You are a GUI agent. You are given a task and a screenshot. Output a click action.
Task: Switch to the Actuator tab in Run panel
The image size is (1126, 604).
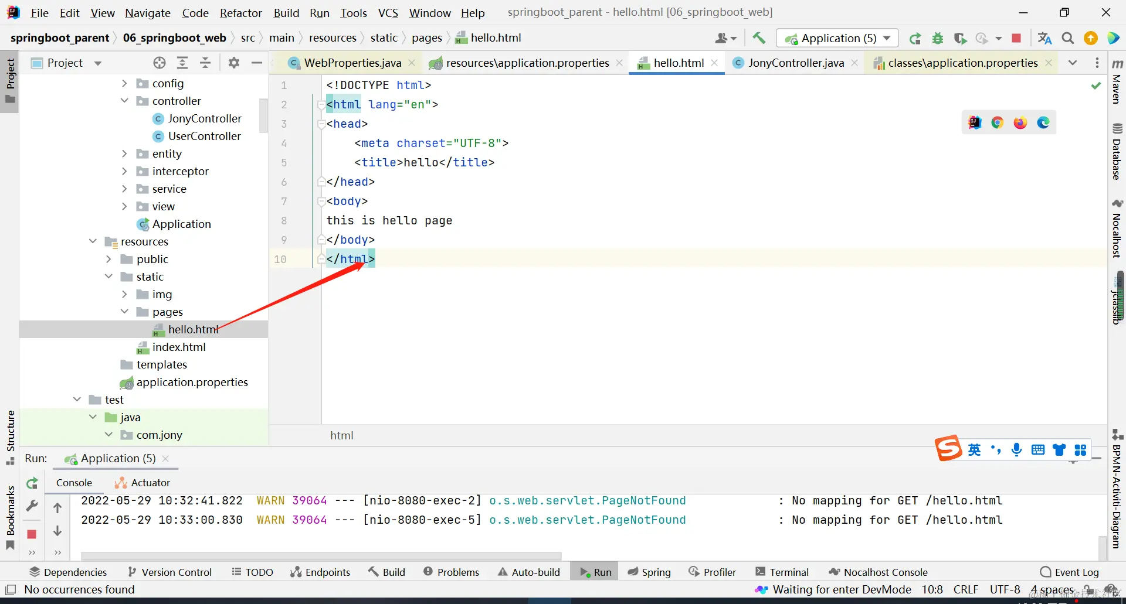pyautogui.click(x=143, y=483)
